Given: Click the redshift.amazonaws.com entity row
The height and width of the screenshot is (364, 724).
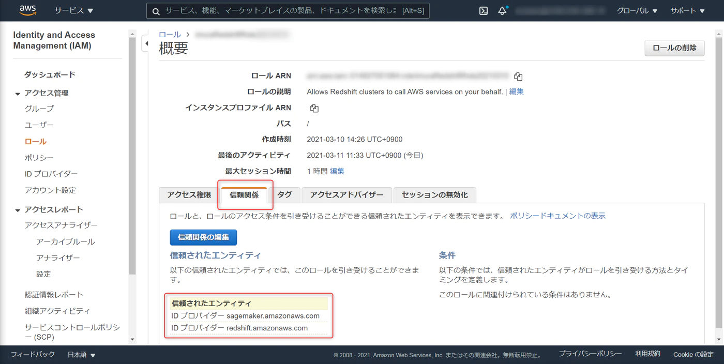Looking at the screenshot, I should pos(249,328).
